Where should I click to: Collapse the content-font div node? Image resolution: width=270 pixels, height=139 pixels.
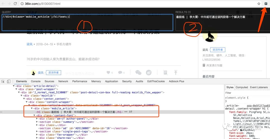click(x=34, y=116)
